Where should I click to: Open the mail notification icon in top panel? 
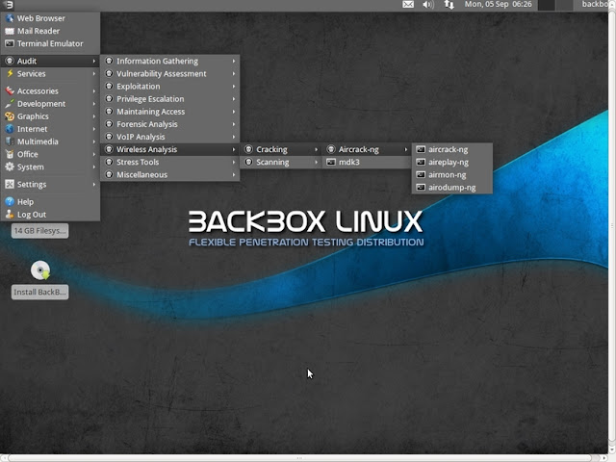coord(408,5)
